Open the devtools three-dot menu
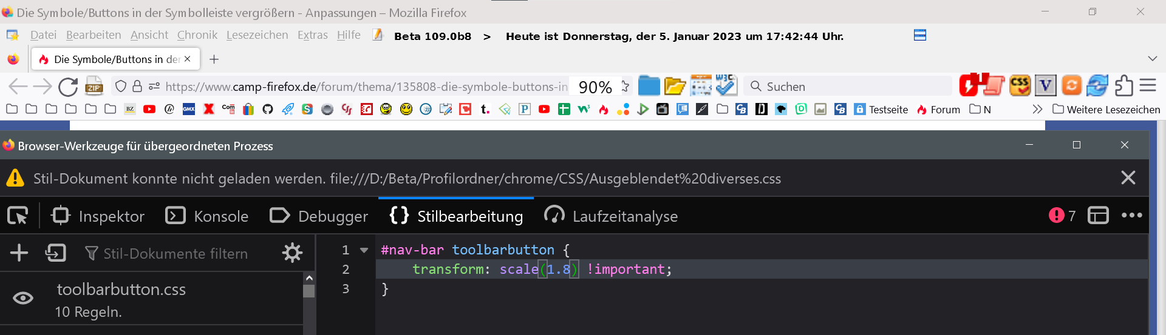Screen dimensions: 1166x335 coord(1131,216)
